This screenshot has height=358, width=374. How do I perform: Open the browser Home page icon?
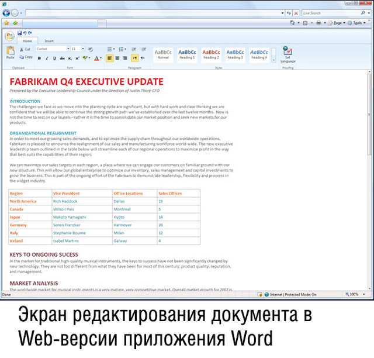point(292,23)
